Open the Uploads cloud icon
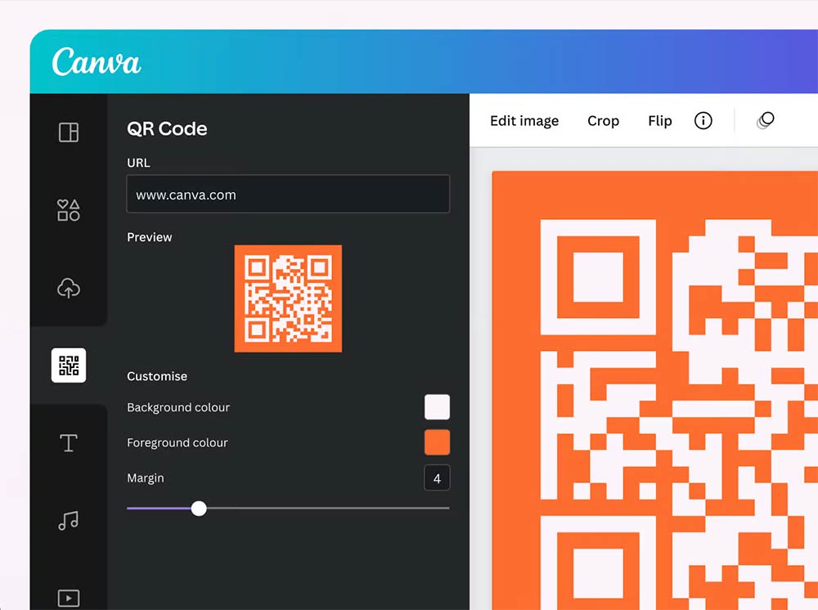 coord(69,288)
